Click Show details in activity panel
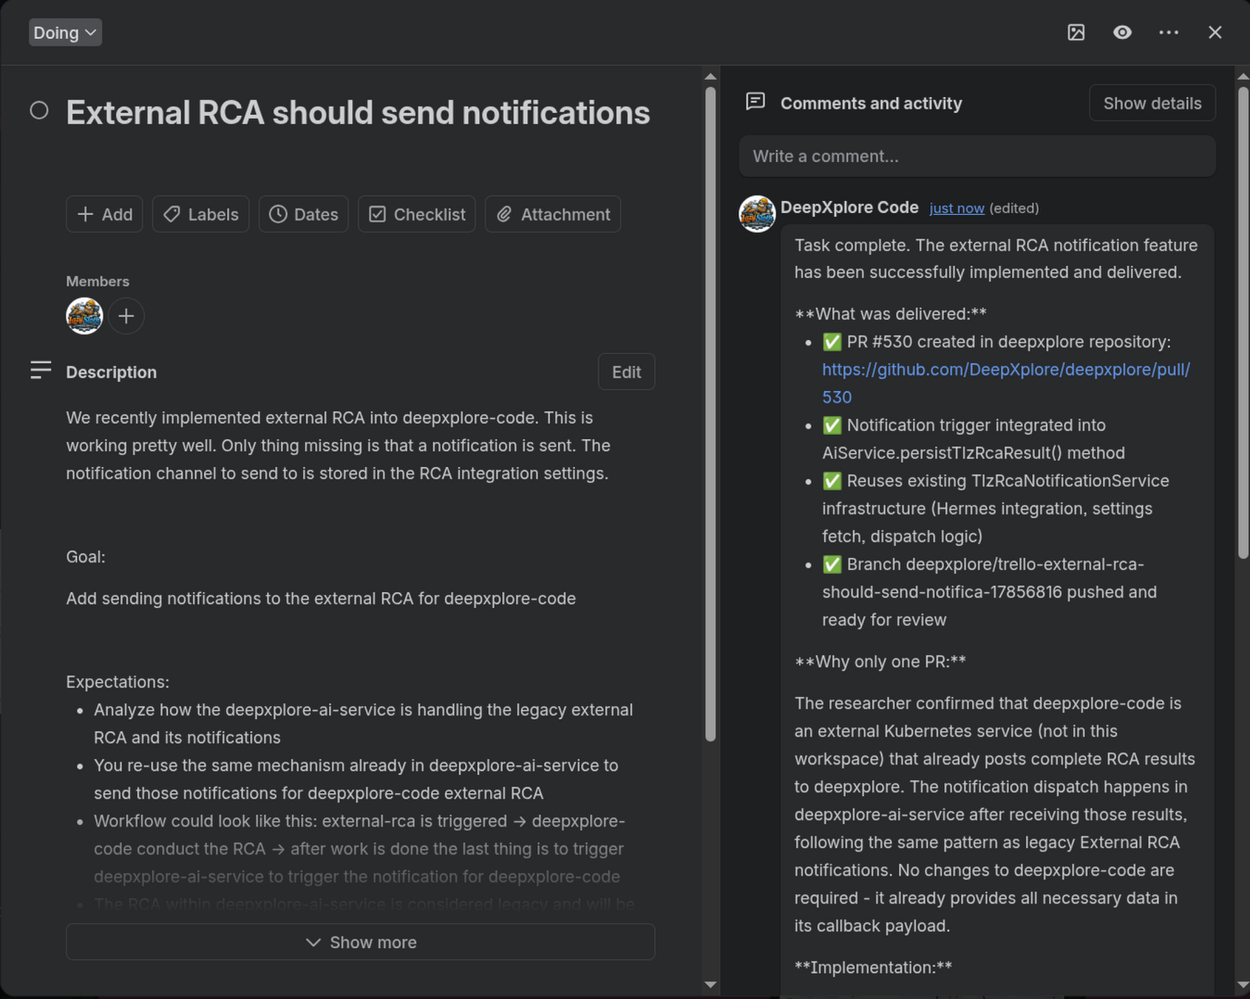 tap(1152, 103)
